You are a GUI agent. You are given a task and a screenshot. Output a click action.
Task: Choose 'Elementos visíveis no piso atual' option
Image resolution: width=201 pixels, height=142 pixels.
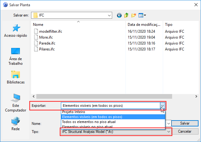pyautogui.click(x=113, y=126)
